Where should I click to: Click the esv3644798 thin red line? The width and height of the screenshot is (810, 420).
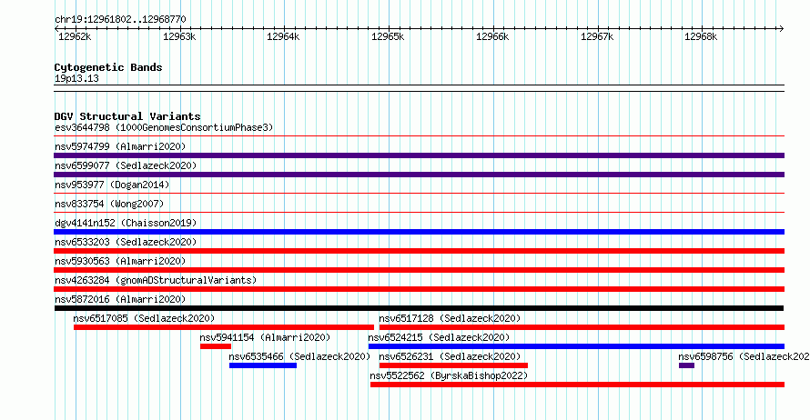point(419,136)
